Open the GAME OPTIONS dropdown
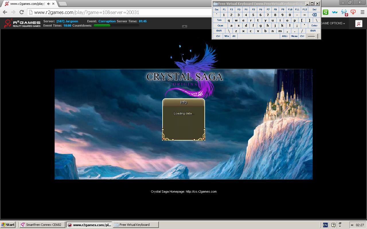The height and width of the screenshot is (229, 367). (x=333, y=23)
